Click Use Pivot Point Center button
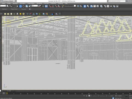 [40, 6]
